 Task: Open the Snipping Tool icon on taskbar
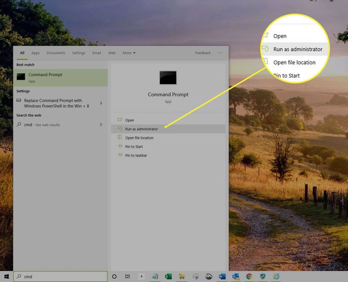pyautogui.click(x=195, y=277)
